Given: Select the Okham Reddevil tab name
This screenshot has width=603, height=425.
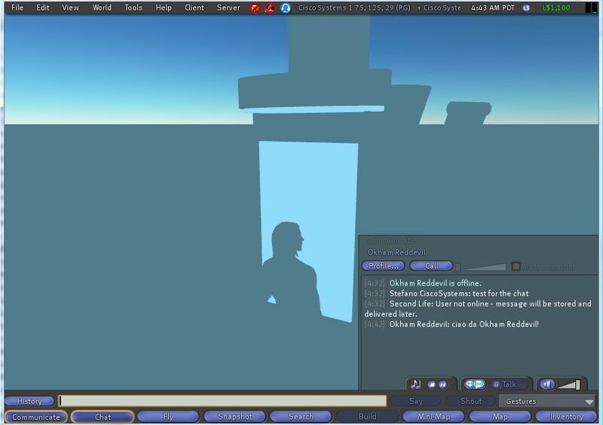Looking at the screenshot, I should (396, 252).
